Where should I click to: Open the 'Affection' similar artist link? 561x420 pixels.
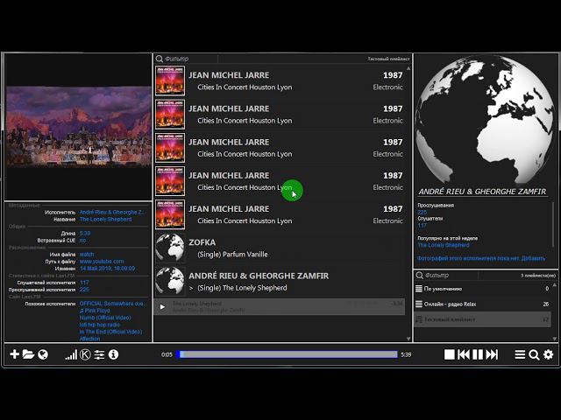pyautogui.click(x=89, y=339)
